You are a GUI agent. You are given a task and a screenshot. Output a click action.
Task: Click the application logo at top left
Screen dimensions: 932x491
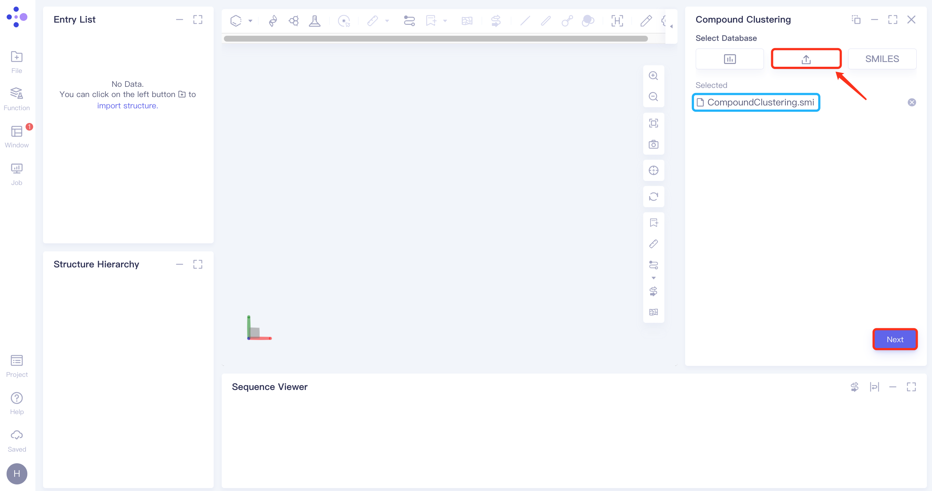pos(17,17)
